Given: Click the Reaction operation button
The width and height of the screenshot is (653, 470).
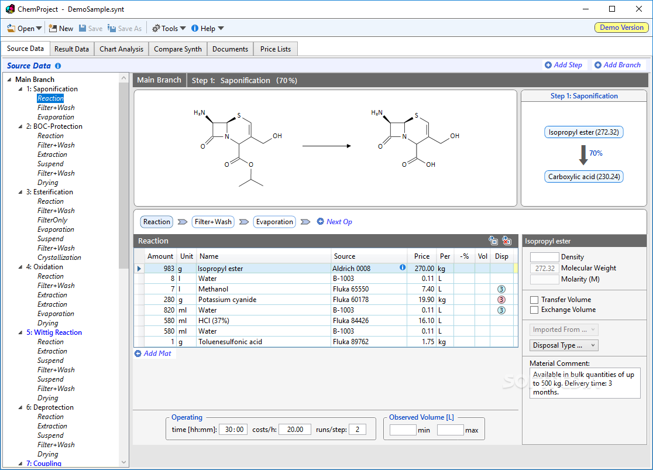Looking at the screenshot, I should pyautogui.click(x=157, y=222).
